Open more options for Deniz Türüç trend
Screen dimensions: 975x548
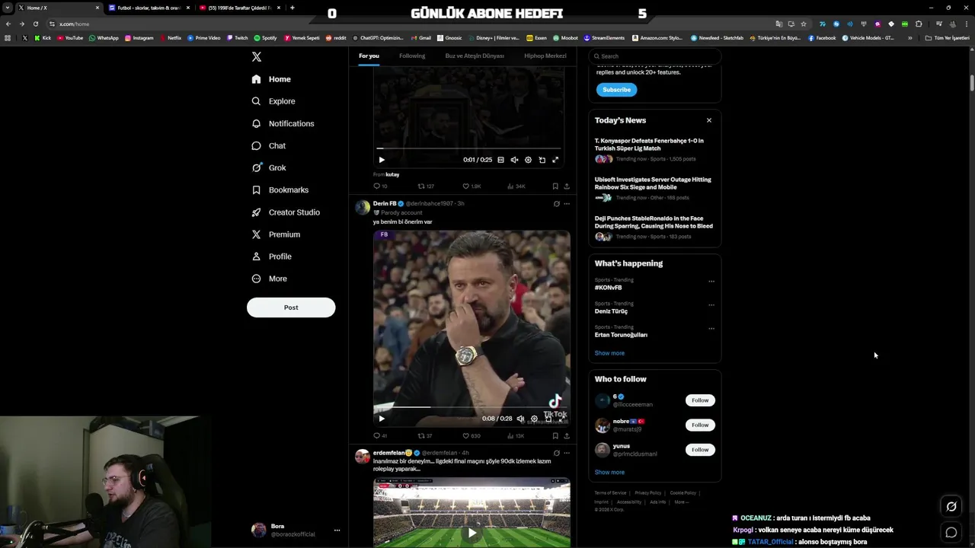[x=711, y=305]
